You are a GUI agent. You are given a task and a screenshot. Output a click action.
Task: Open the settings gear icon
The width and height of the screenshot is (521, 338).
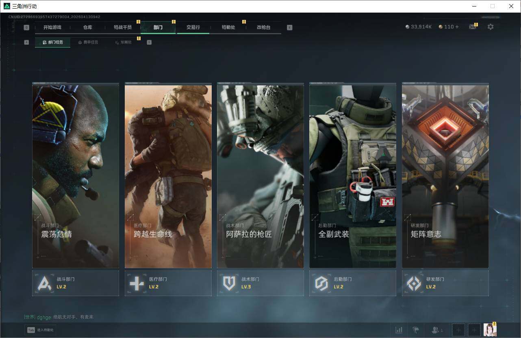click(x=491, y=27)
